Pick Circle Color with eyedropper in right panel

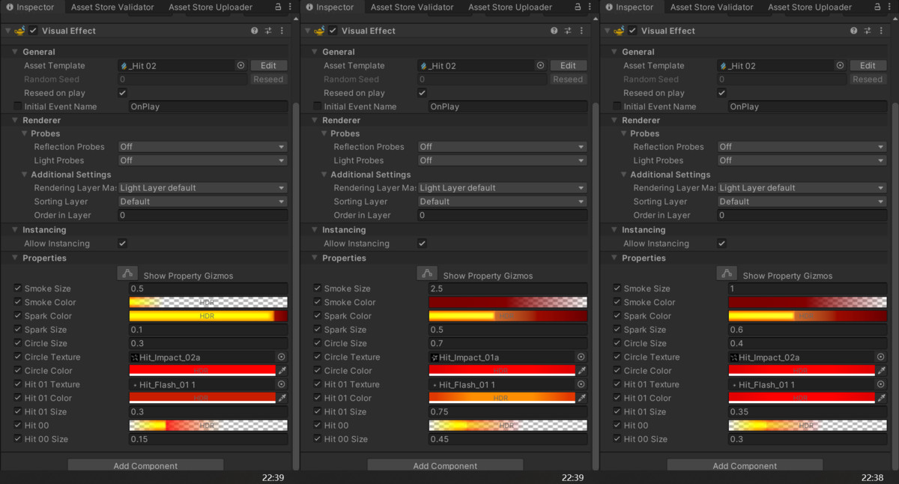click(x=882, y=371)
